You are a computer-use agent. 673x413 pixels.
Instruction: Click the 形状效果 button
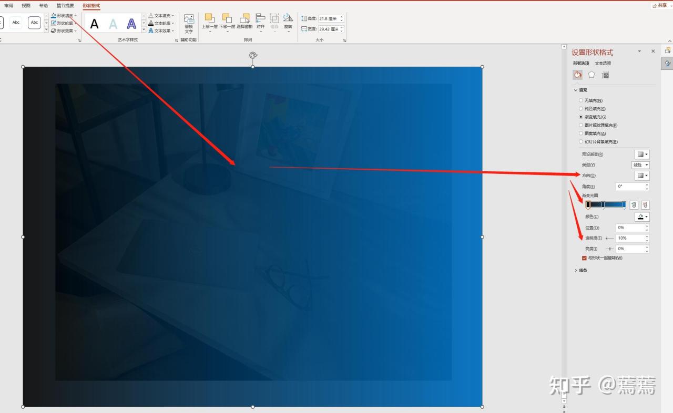pyautogui.click(x=65, y=31)
